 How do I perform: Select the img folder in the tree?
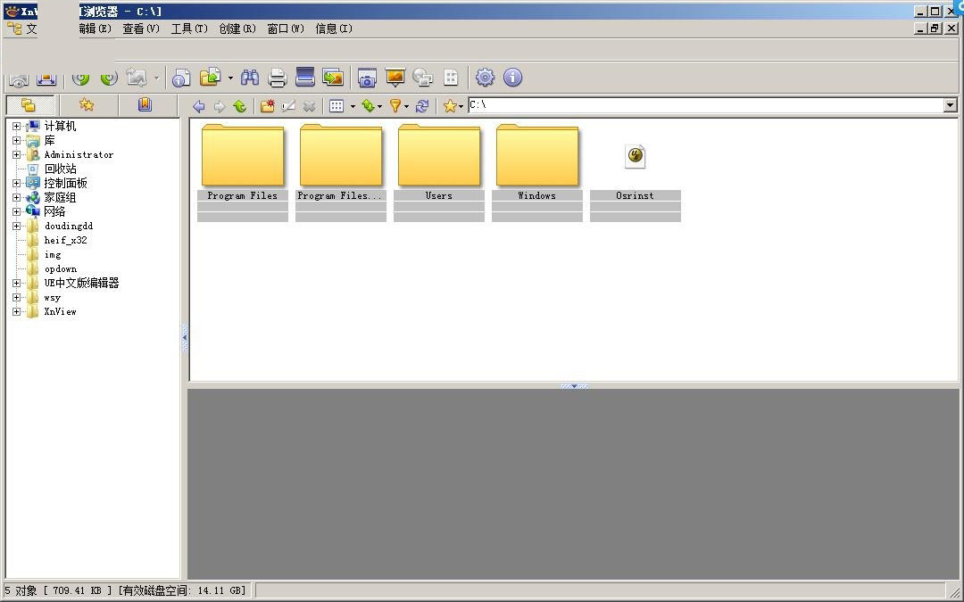click(x=53, y=254)
